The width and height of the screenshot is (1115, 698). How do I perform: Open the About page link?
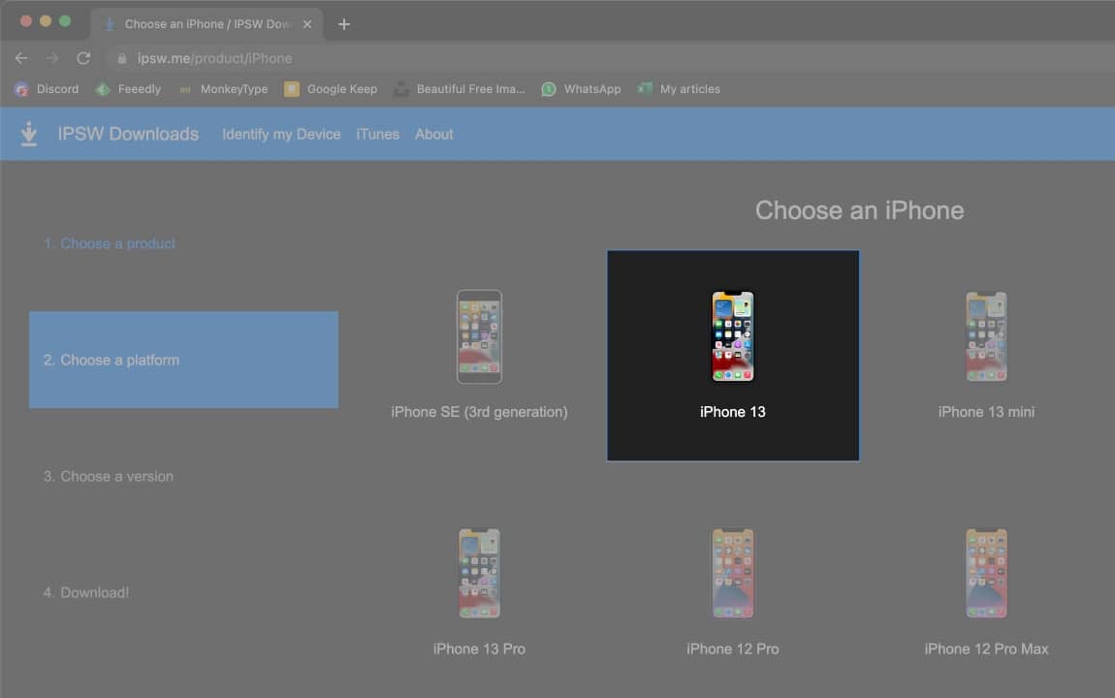[433, 135]
